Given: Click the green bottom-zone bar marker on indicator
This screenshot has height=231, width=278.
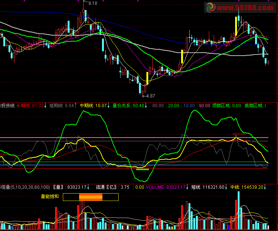Looking at the screenshot, I should coord(142,169).
